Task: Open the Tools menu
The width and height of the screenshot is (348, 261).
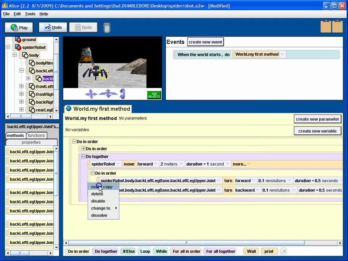Action: (30, 14)
